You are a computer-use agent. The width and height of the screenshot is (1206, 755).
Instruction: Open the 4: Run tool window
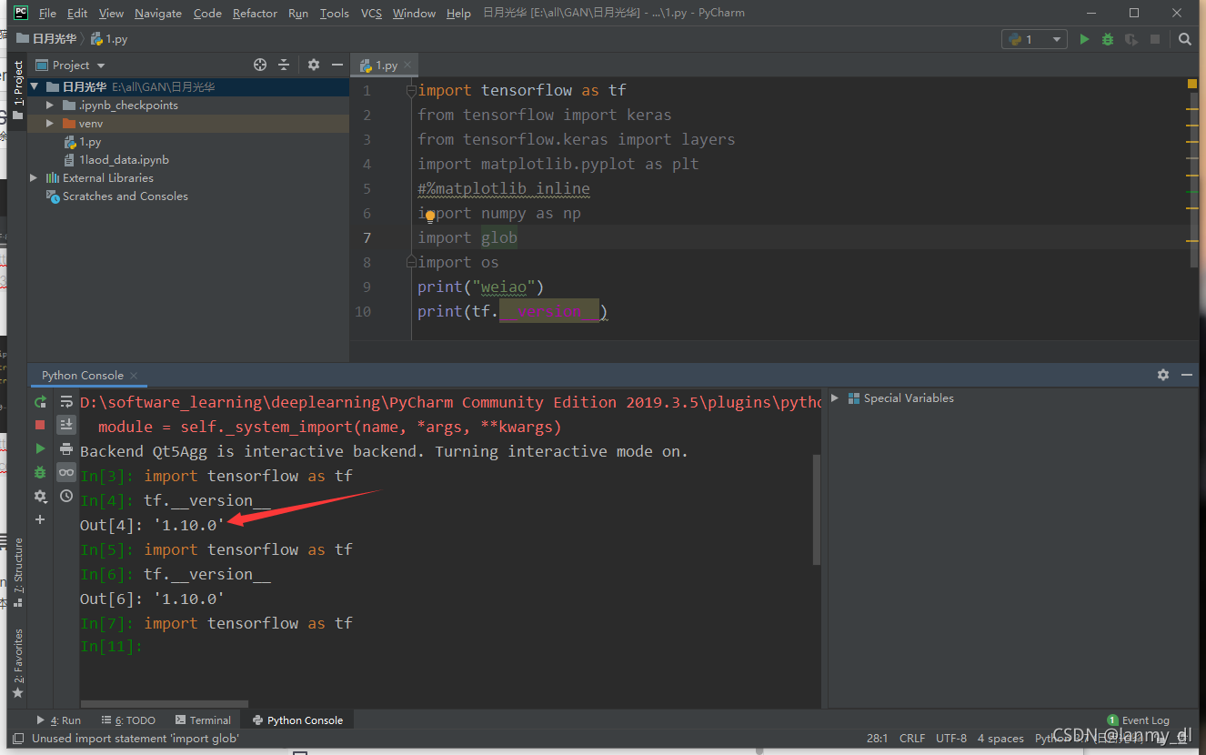click(59, 720)
